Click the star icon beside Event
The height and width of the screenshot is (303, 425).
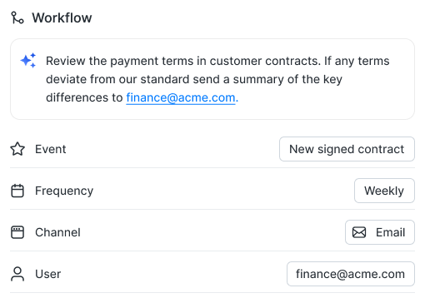[17, 149]
